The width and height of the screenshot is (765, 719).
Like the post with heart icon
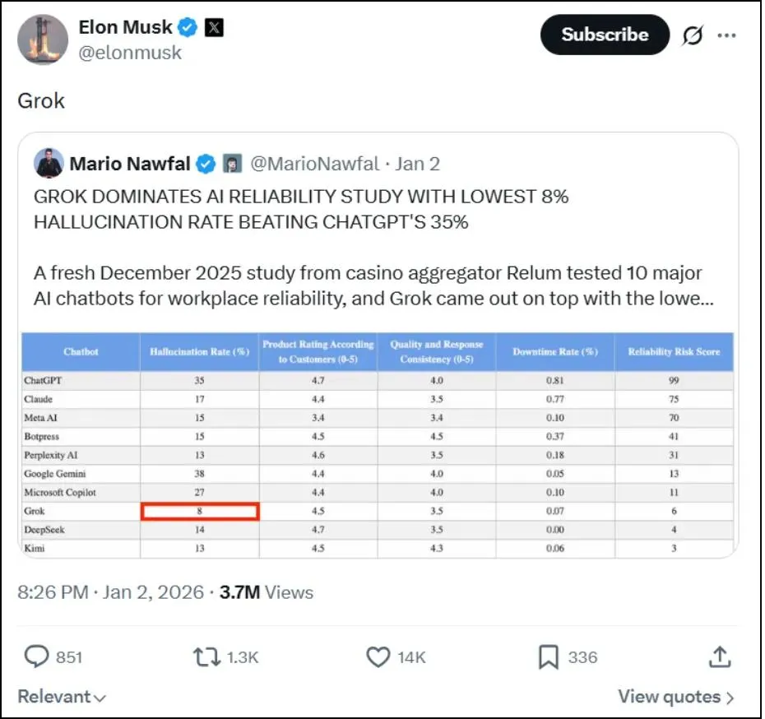pos(378,657)
